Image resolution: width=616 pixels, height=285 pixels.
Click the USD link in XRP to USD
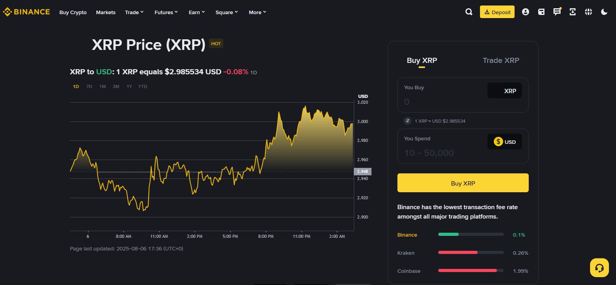tap(104, 72)
